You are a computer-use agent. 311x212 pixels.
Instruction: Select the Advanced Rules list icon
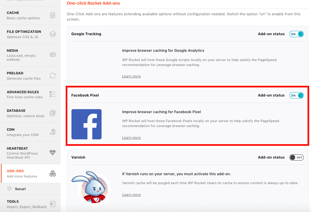pyautogui.click(x=52, y=94)
